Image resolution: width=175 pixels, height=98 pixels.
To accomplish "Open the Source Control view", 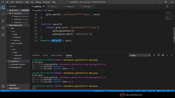I will point(3,21).
